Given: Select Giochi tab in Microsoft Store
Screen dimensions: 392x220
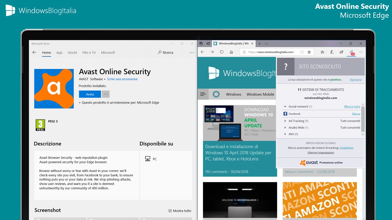Looking at the screenshot, I should [72, 53].
